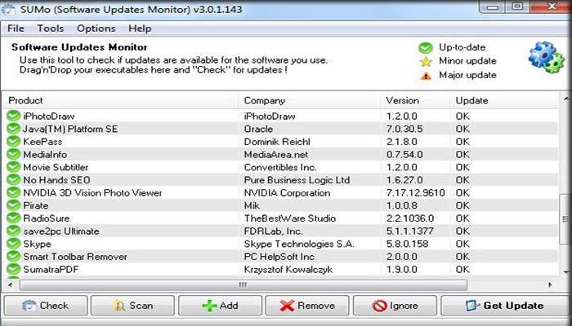The width and height of the screenshot is (572, 326).
Task: Click the up-to-date icon next to KeePass
Action: coord(14,142)
